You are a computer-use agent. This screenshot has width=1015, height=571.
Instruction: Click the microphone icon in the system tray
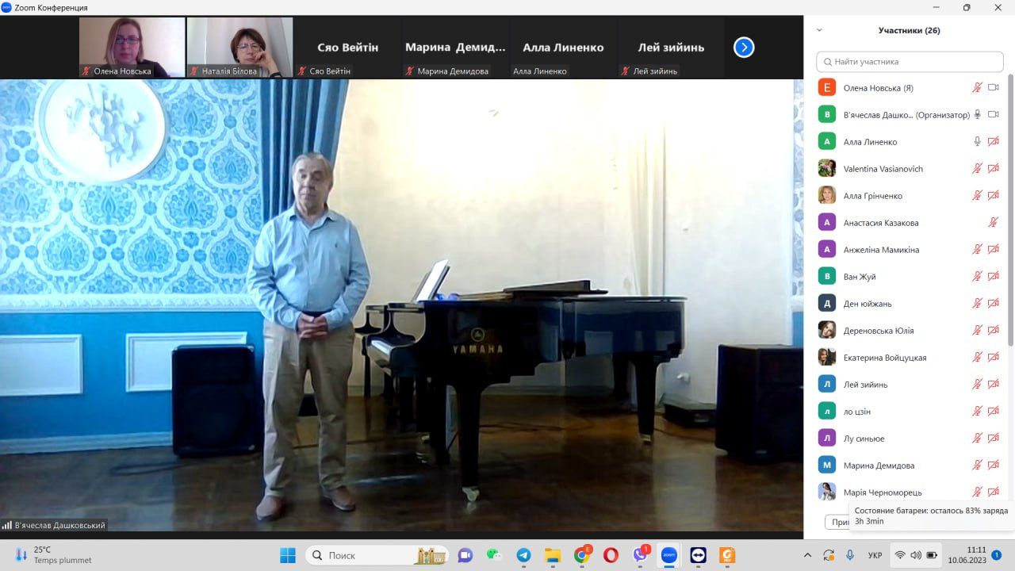pyautogui.click(x=850, y=555)
